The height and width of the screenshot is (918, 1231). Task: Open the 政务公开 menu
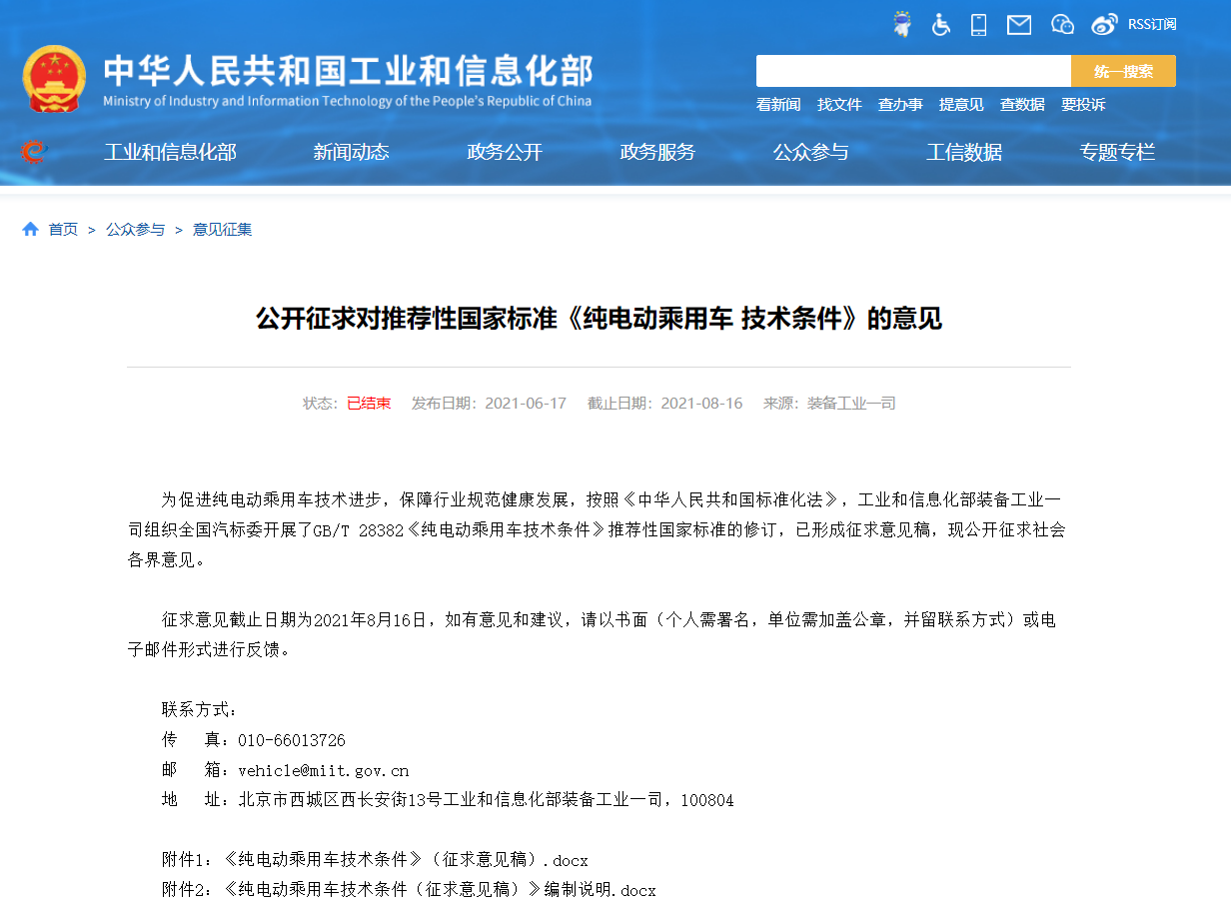point(505,152)
